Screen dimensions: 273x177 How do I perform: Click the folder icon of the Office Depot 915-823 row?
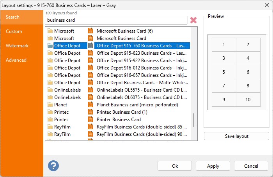[50, 53]
